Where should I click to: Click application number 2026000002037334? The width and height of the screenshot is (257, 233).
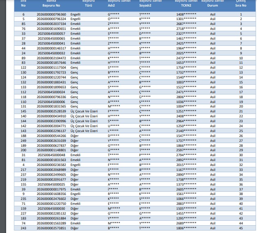point(51,24)
